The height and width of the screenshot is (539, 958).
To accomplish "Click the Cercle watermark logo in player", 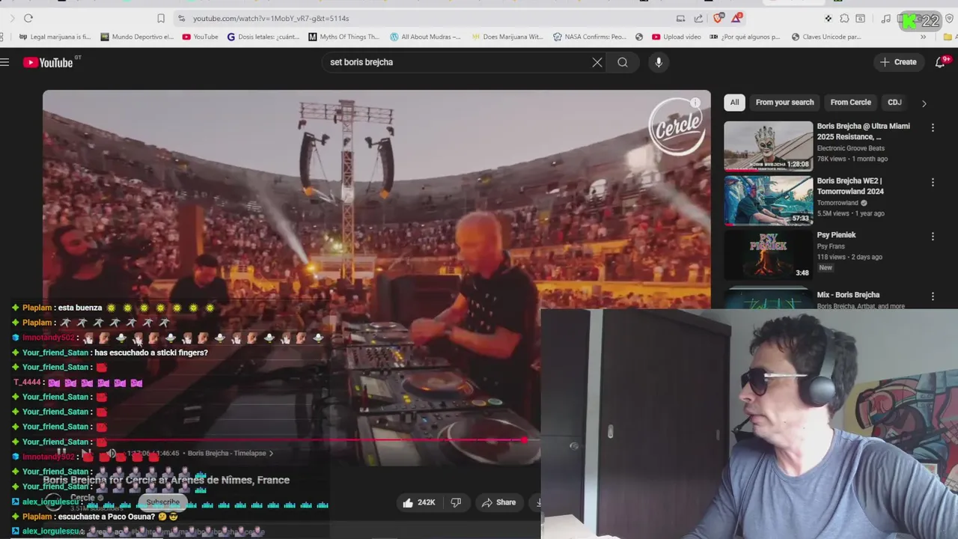I will [x=677, y=126].
